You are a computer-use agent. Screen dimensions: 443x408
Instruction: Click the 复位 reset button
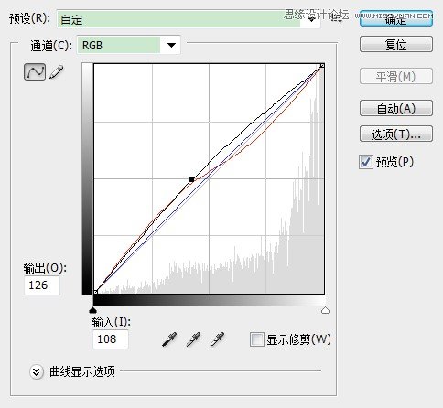tap(396, 45)
